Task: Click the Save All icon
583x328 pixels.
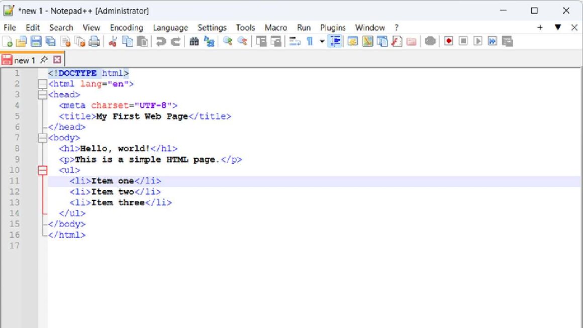Action: click(51, 41)
